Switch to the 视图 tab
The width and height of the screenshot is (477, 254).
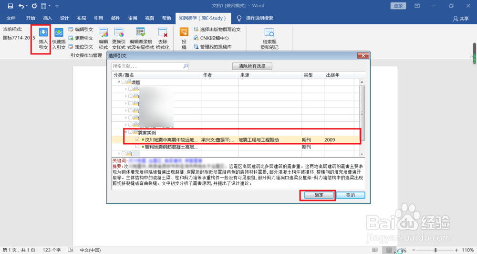click(x=150, y=18)
